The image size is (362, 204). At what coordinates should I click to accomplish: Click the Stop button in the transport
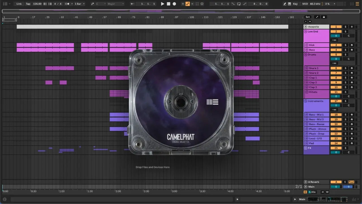[x=168, y=4]
